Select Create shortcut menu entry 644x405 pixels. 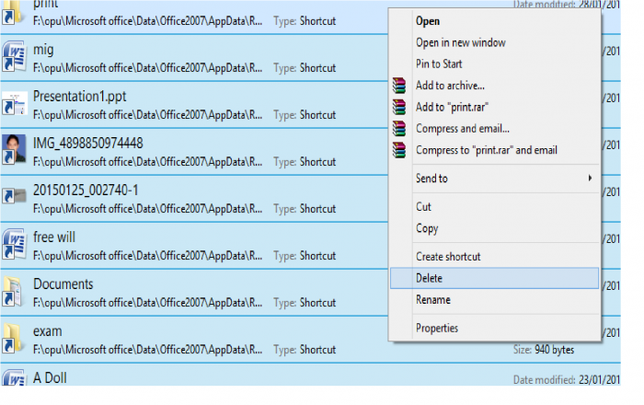tap(448, 257)
